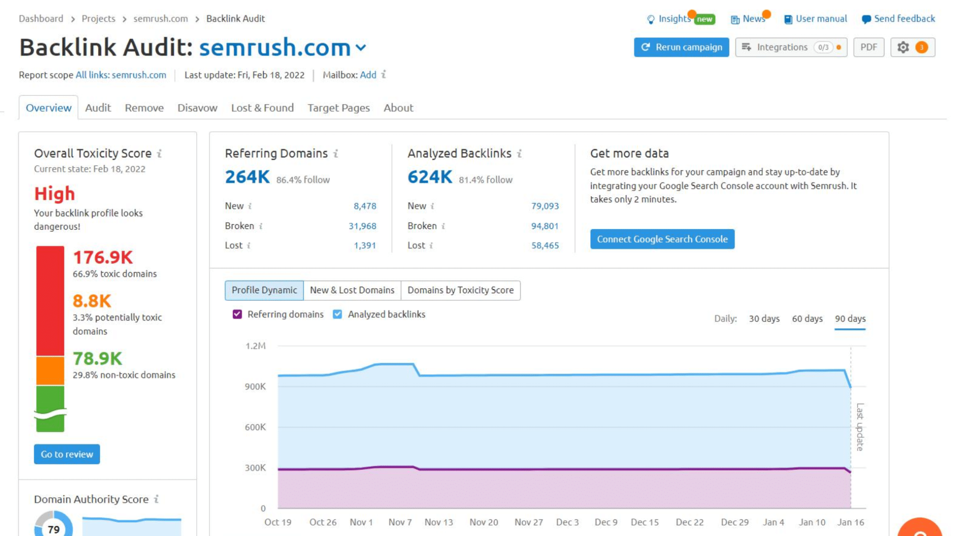Click the Send feedback speech bubble icon
Viewport: 953px width, 536px height.
point(866,19)
